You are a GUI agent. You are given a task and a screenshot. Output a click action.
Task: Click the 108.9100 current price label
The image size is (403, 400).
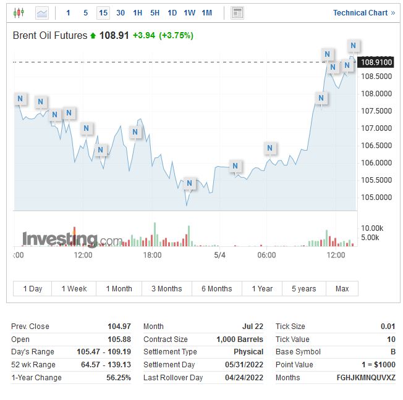click(x=376, y=62)
